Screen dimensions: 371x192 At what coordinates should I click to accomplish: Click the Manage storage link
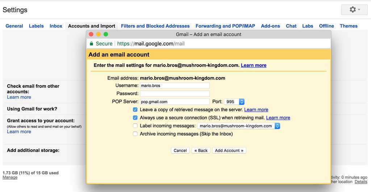(x=10, y=178)
